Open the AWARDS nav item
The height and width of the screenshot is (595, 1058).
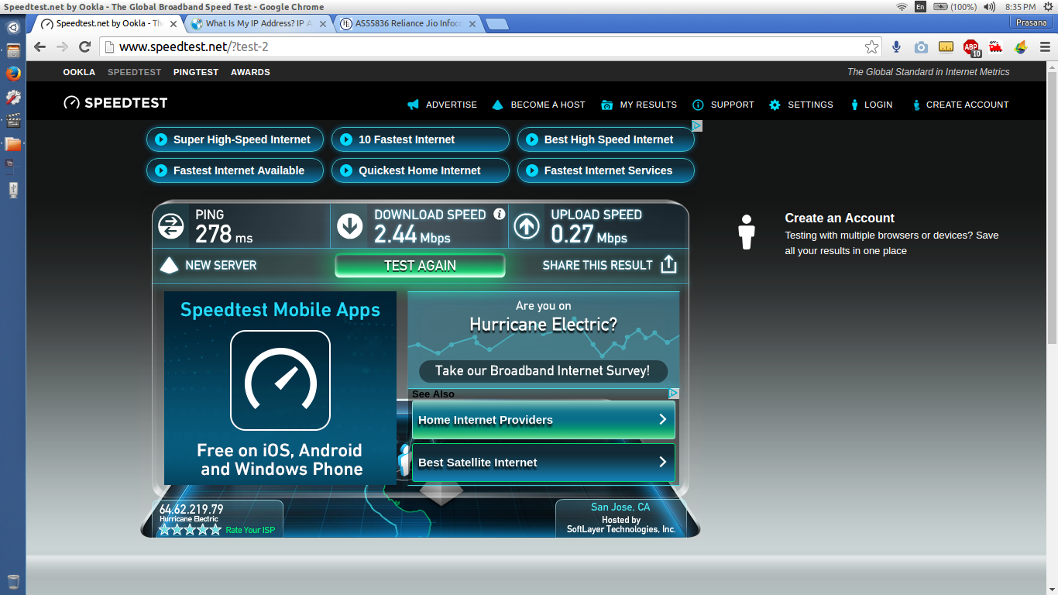click(x=250, y=72)
